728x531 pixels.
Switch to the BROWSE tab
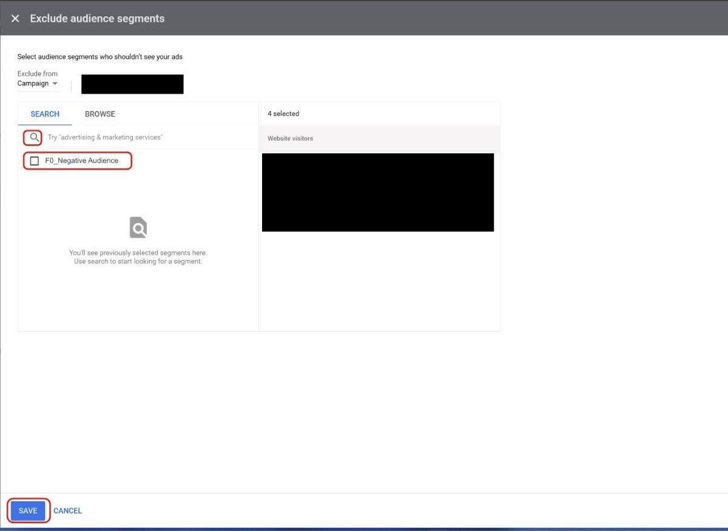tap(99, 114)
